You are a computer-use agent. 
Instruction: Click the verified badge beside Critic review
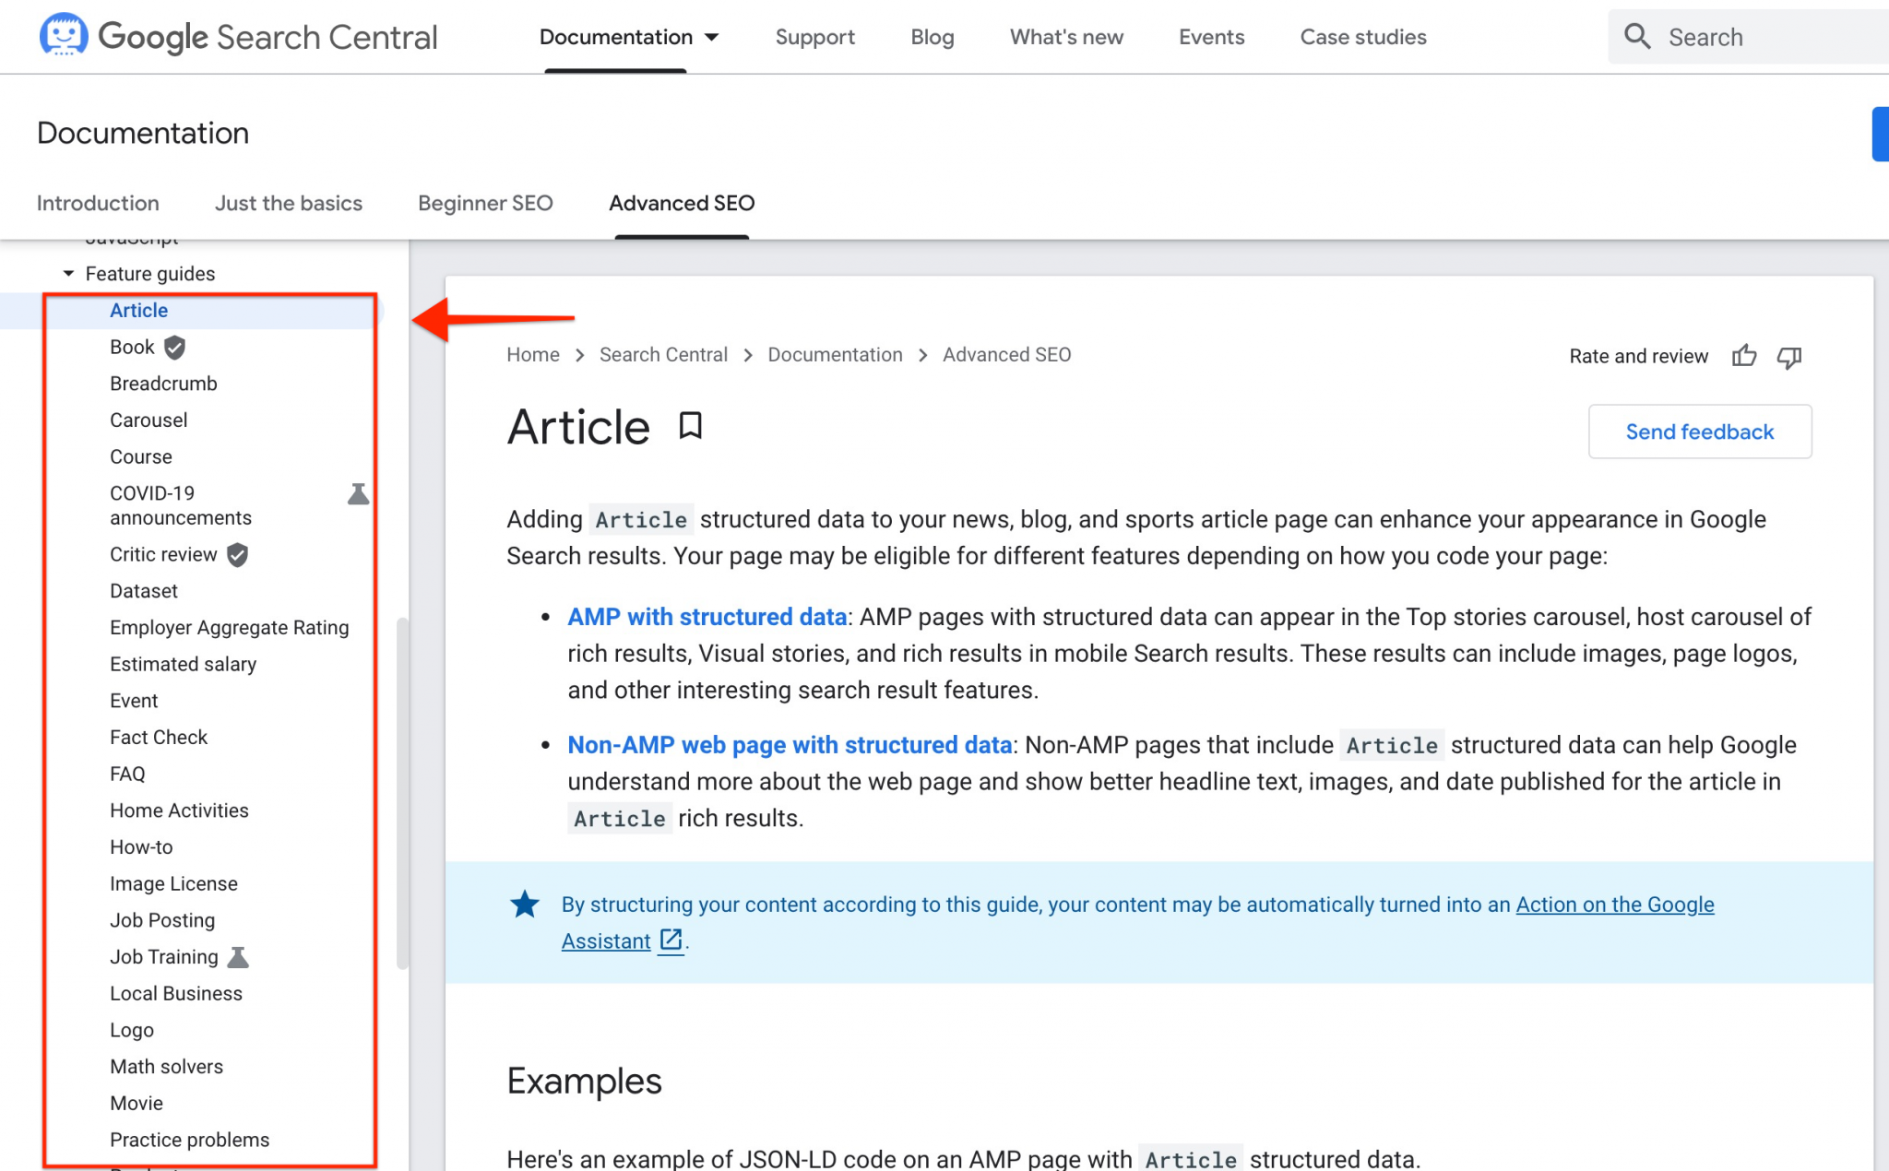[236, 554]
